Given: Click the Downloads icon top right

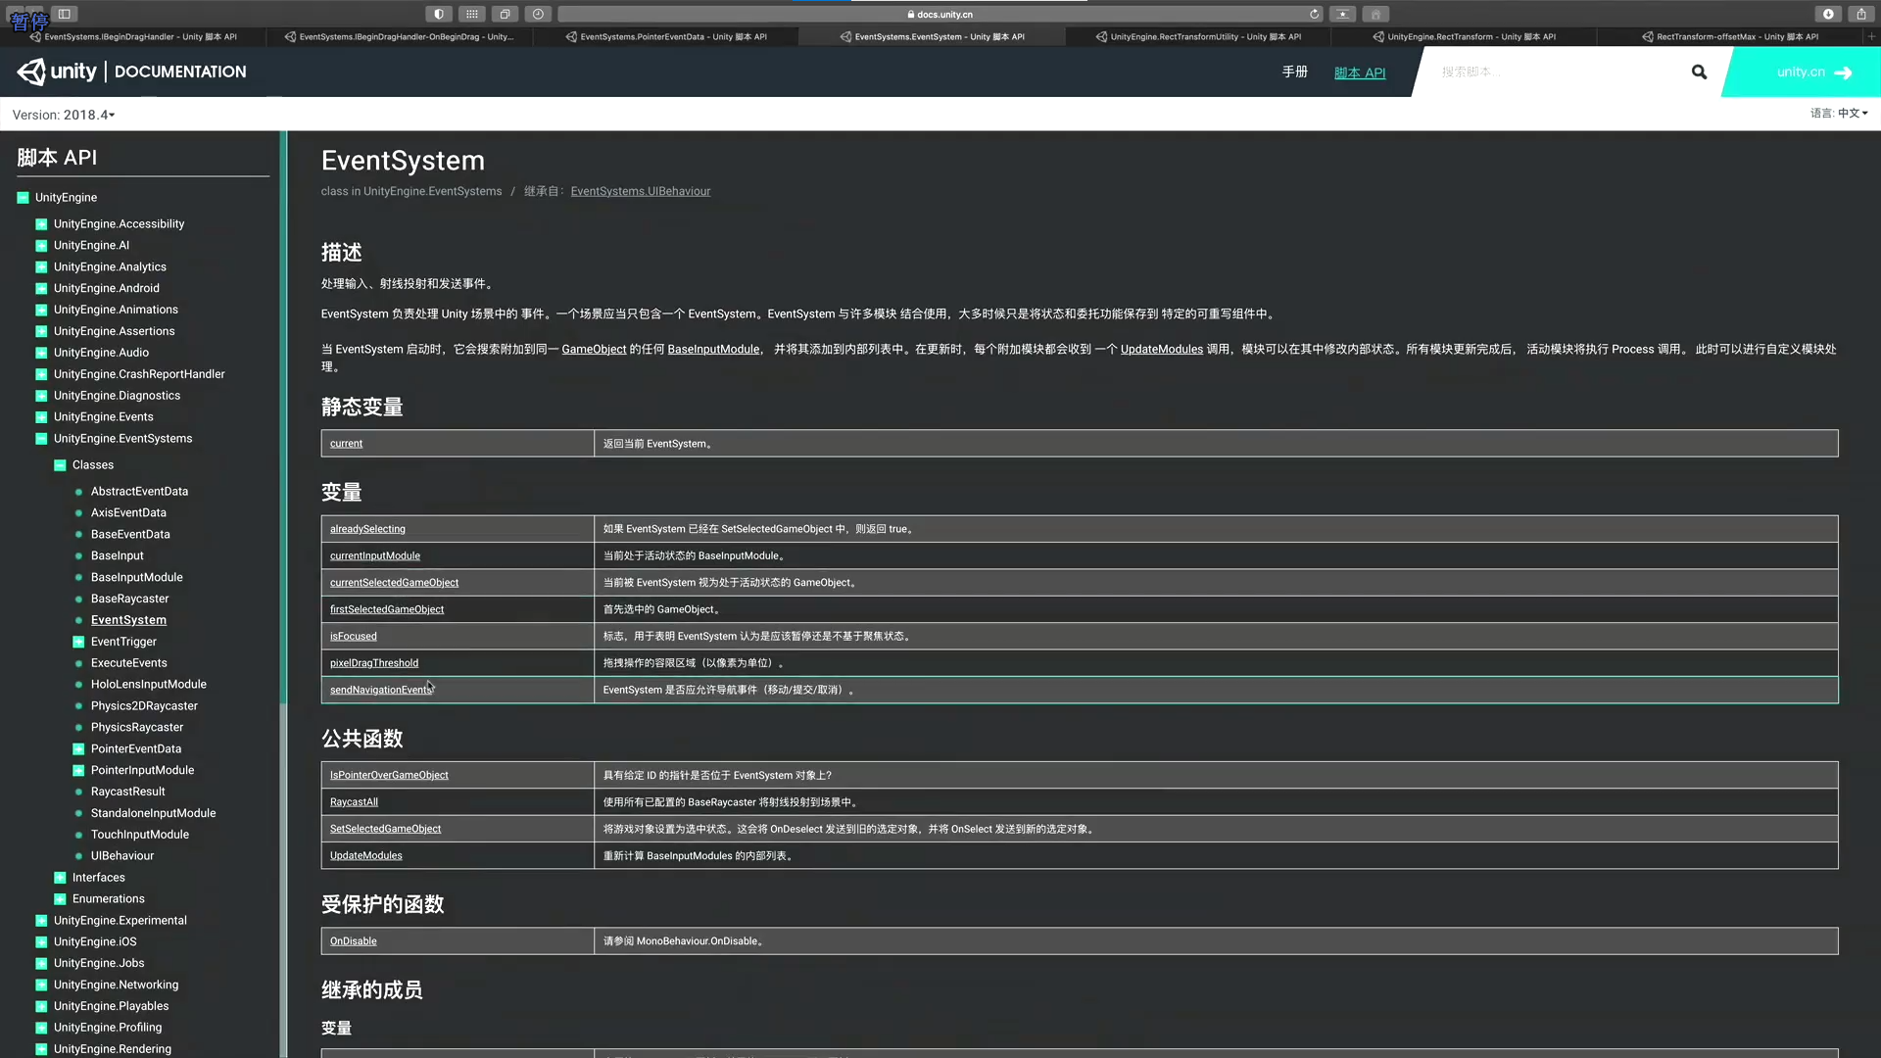Looking at the screenshot, I should point(1828,14).
